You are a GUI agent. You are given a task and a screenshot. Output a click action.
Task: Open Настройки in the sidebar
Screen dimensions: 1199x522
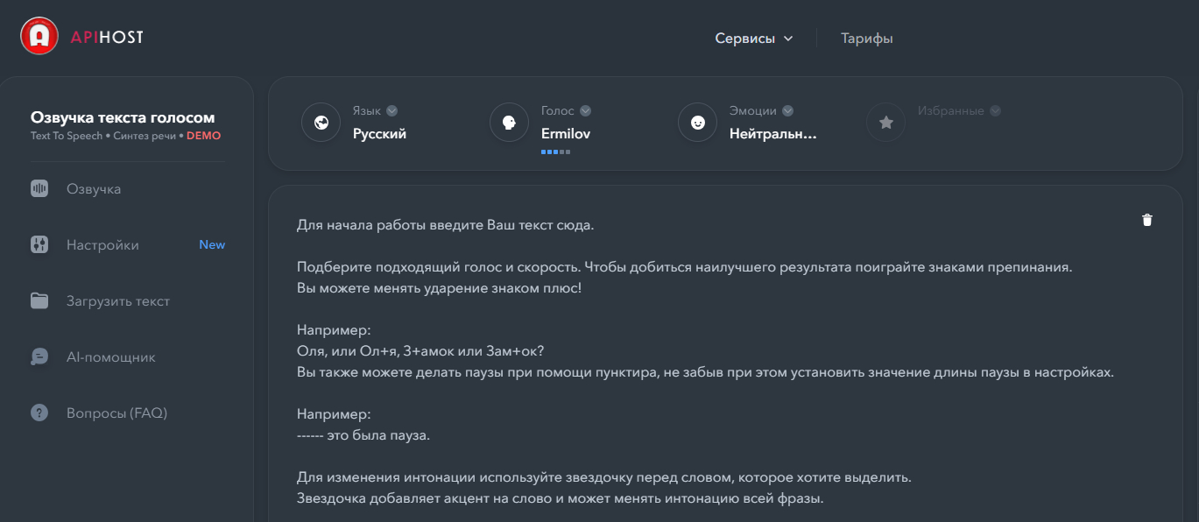102,245
